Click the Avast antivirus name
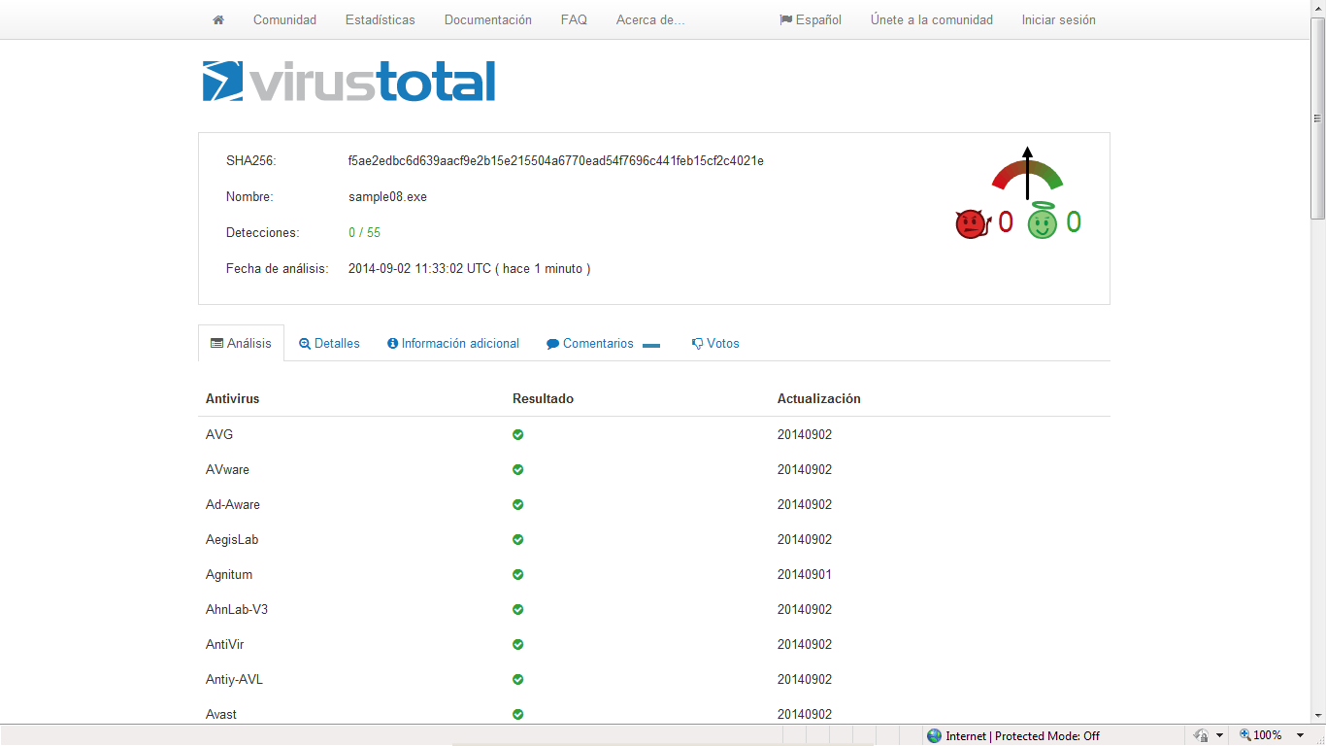 pos(221,714)
